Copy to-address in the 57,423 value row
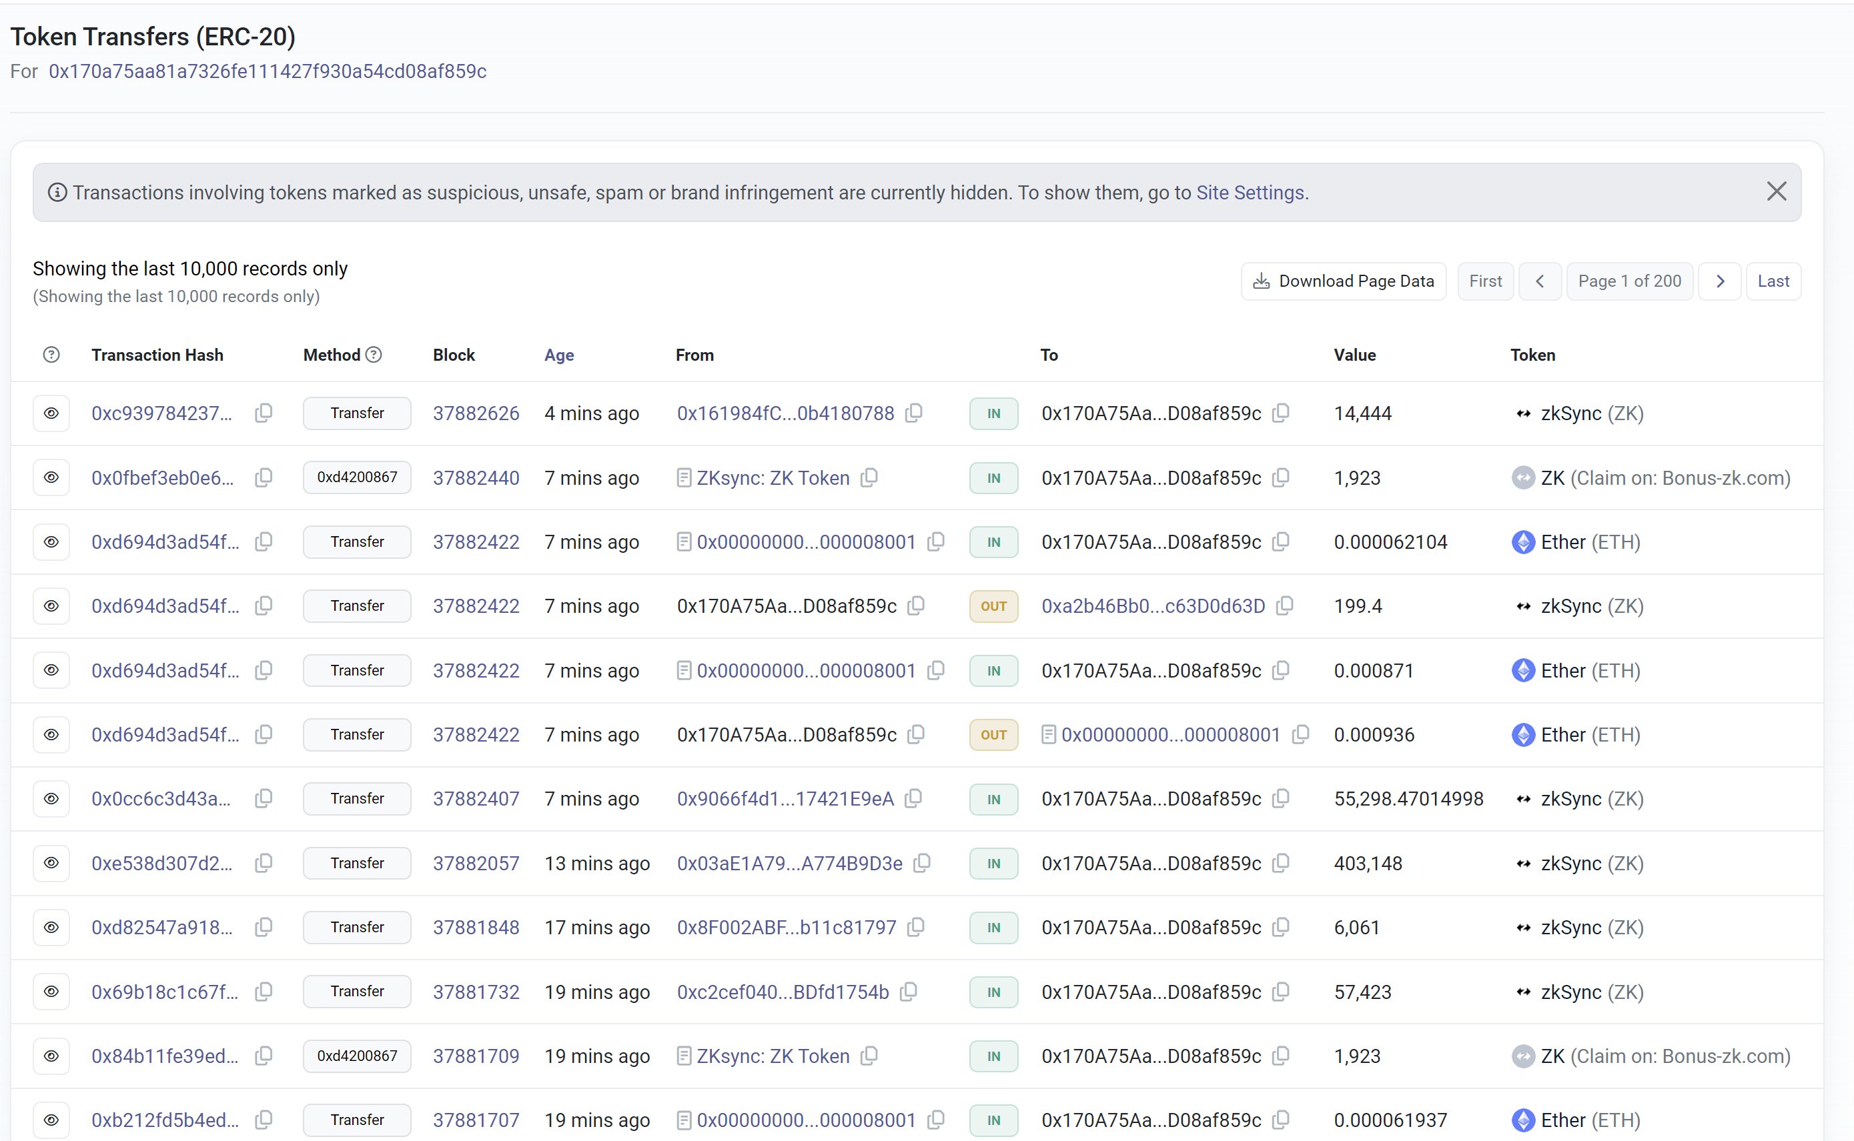This screenshot has height=1141, width=1854. point(1280,991)
